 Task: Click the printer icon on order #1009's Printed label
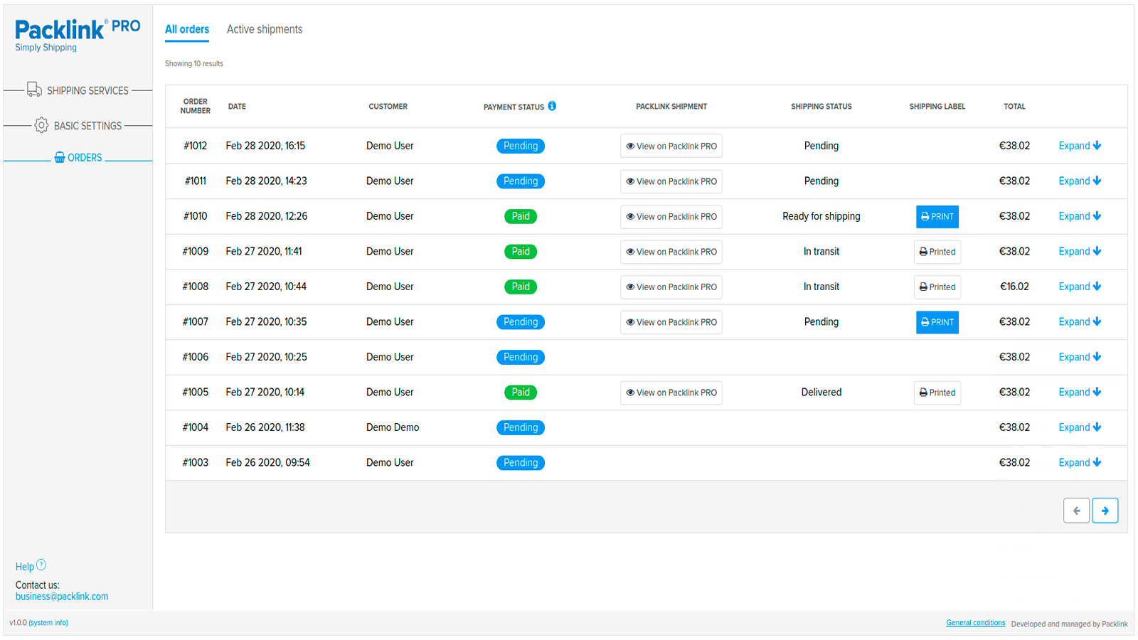(923, 251)
